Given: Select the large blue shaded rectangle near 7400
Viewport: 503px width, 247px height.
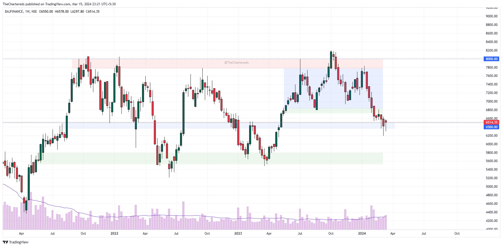Looking at the screenshot, I should (333, 88).
